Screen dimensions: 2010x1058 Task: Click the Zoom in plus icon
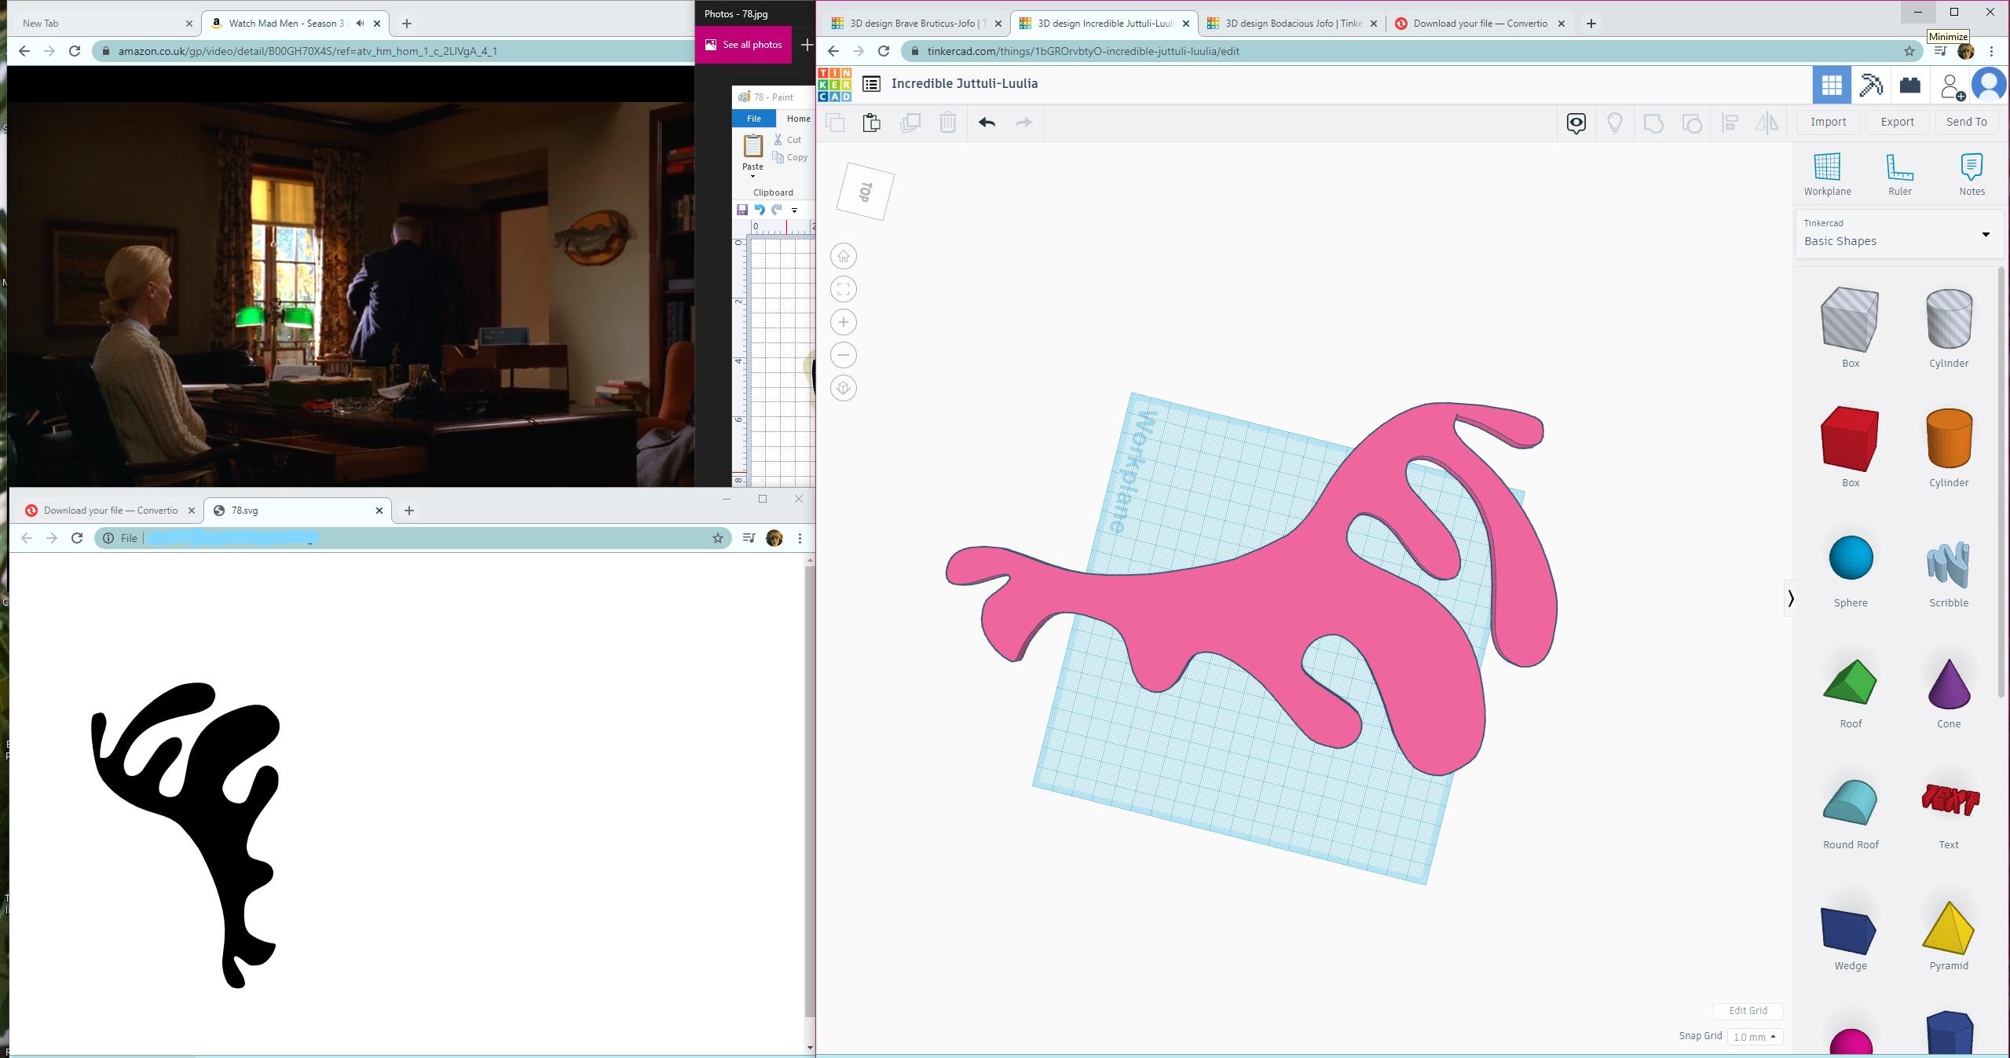[x=844, y=322]
